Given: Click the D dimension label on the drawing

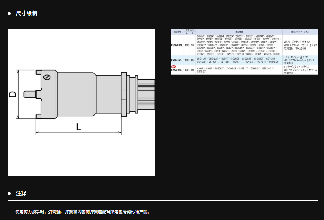Looking at the screenshot, I should (13, 94).
